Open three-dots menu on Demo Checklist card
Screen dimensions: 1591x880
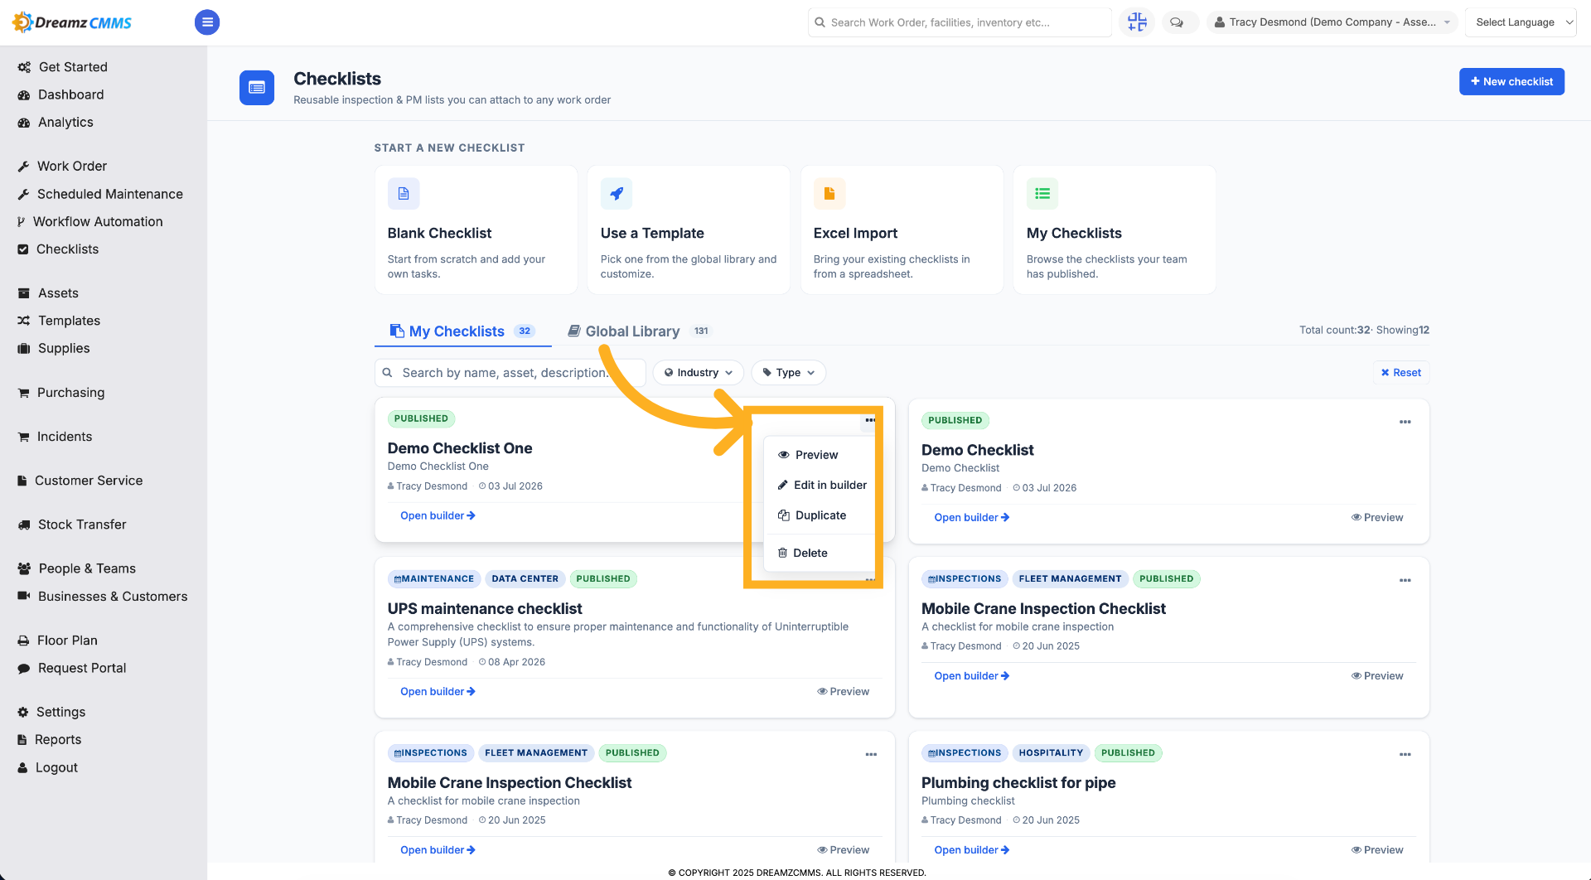tap(1405, 422)
